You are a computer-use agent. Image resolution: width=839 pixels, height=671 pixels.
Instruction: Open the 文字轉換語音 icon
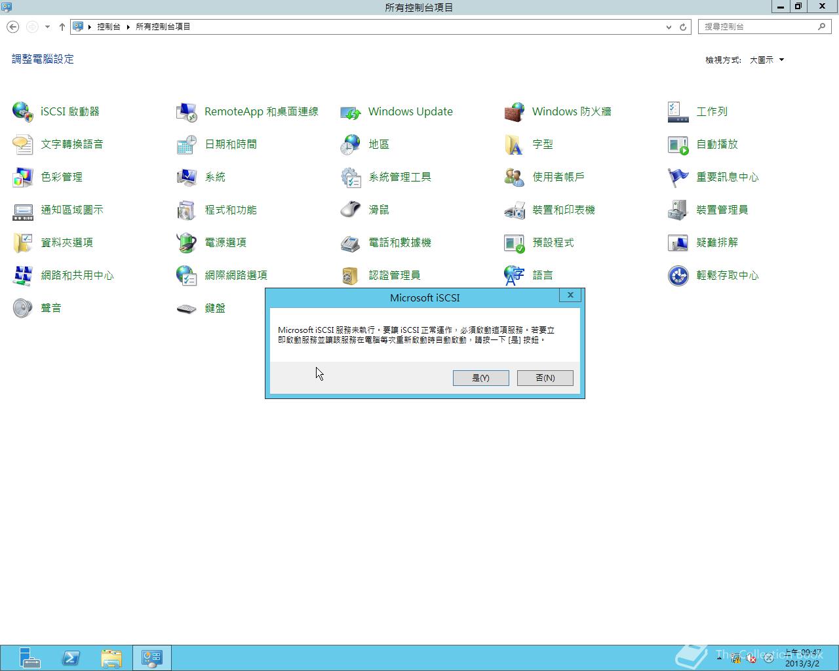(23, 144)
